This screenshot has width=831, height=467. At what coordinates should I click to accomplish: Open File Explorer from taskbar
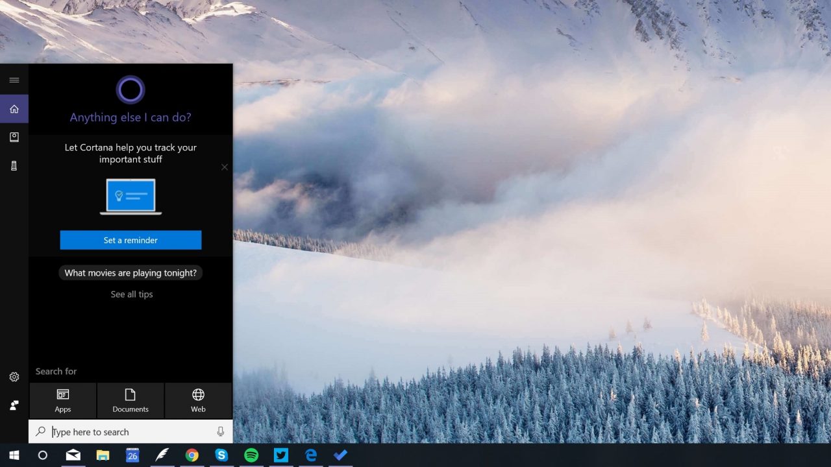coord(103,455)
